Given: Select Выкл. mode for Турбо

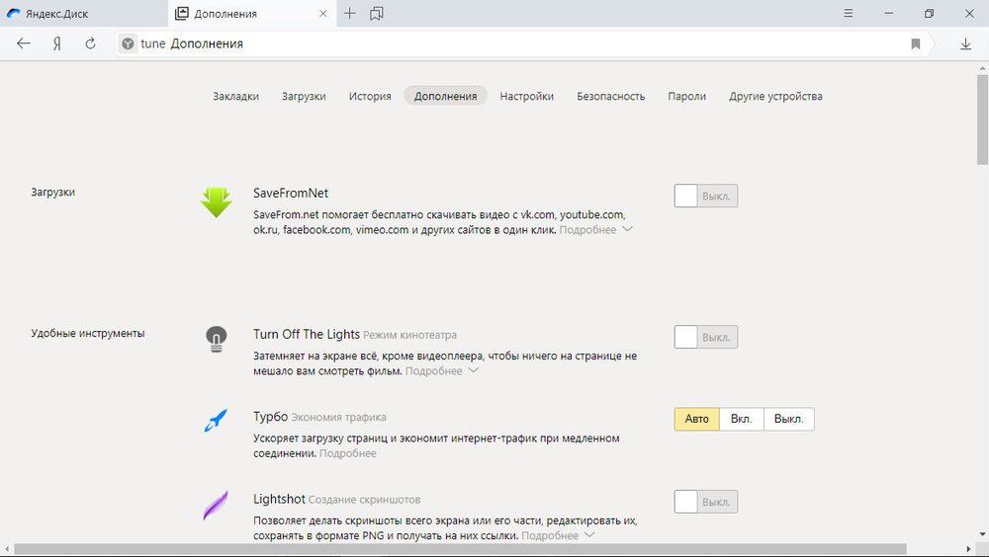Looking at the screenshot, I should pos(789,419).
